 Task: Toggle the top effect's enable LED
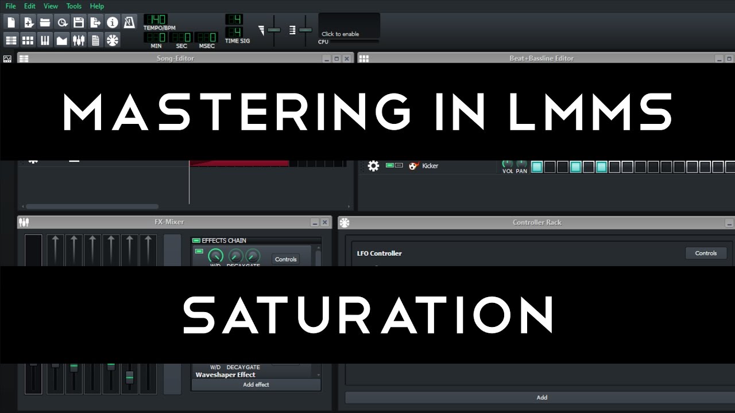coord(199,251)
